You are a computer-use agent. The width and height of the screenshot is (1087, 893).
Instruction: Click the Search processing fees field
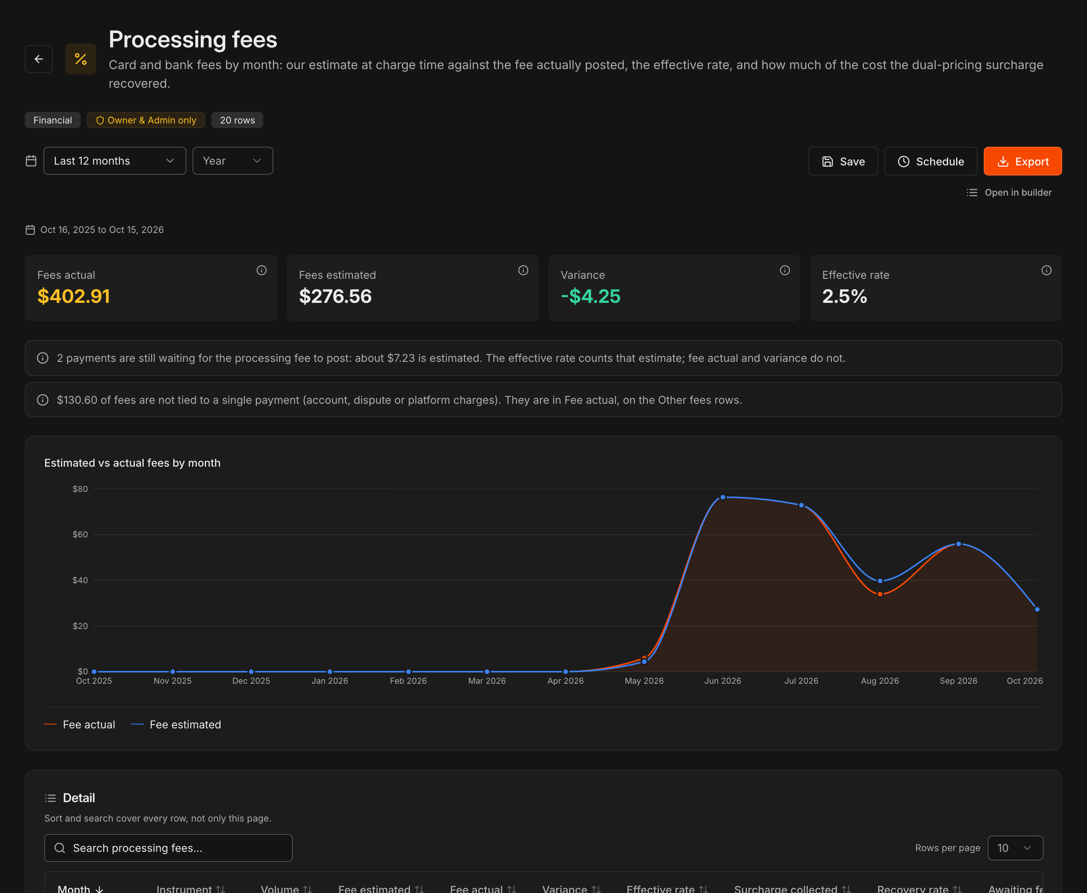point(168,848)
